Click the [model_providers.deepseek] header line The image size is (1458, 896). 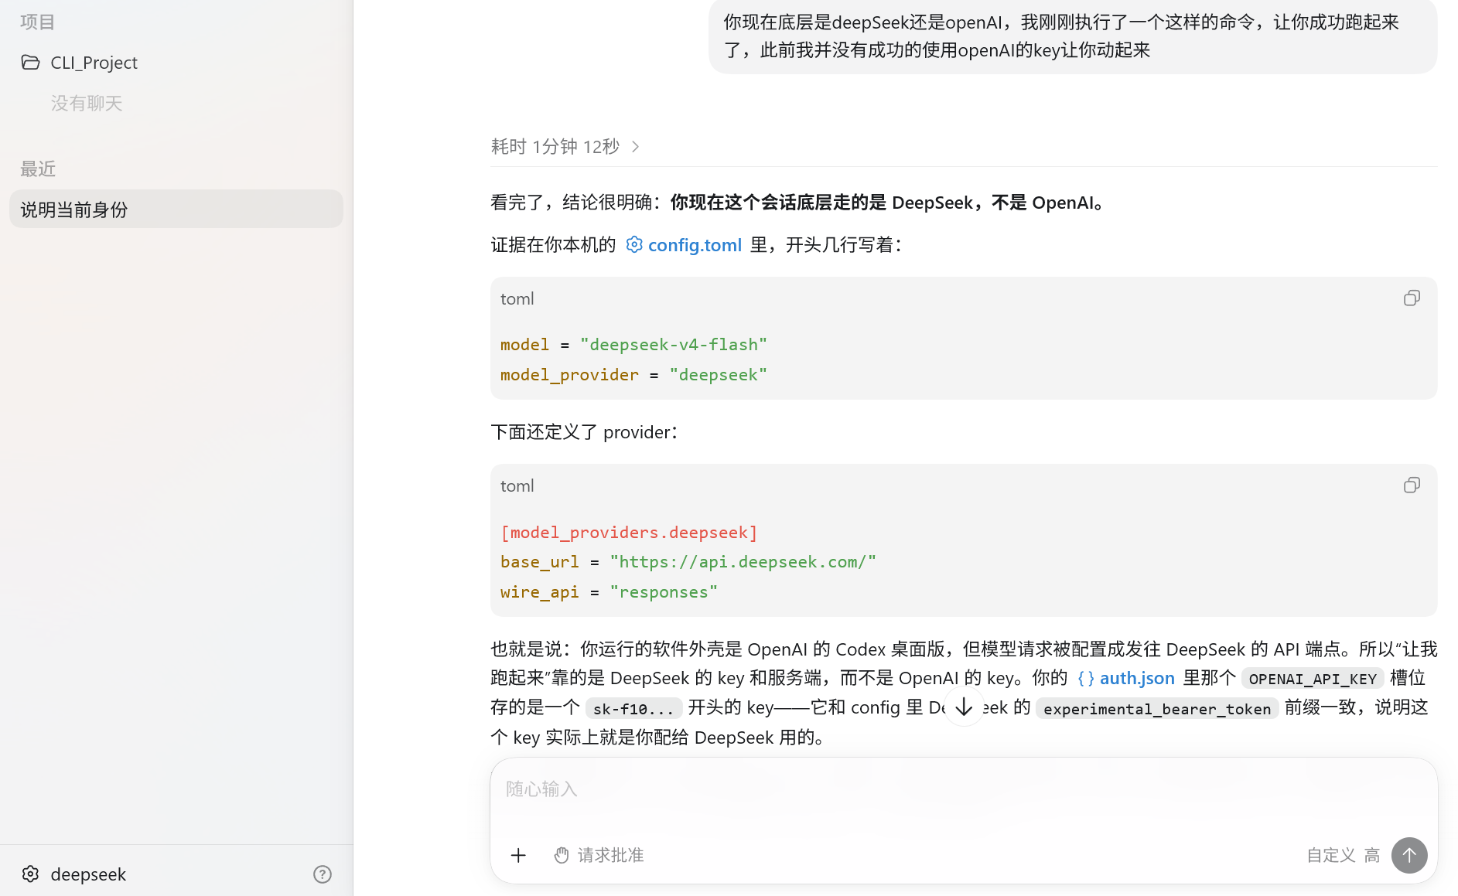tap(629, 533)
